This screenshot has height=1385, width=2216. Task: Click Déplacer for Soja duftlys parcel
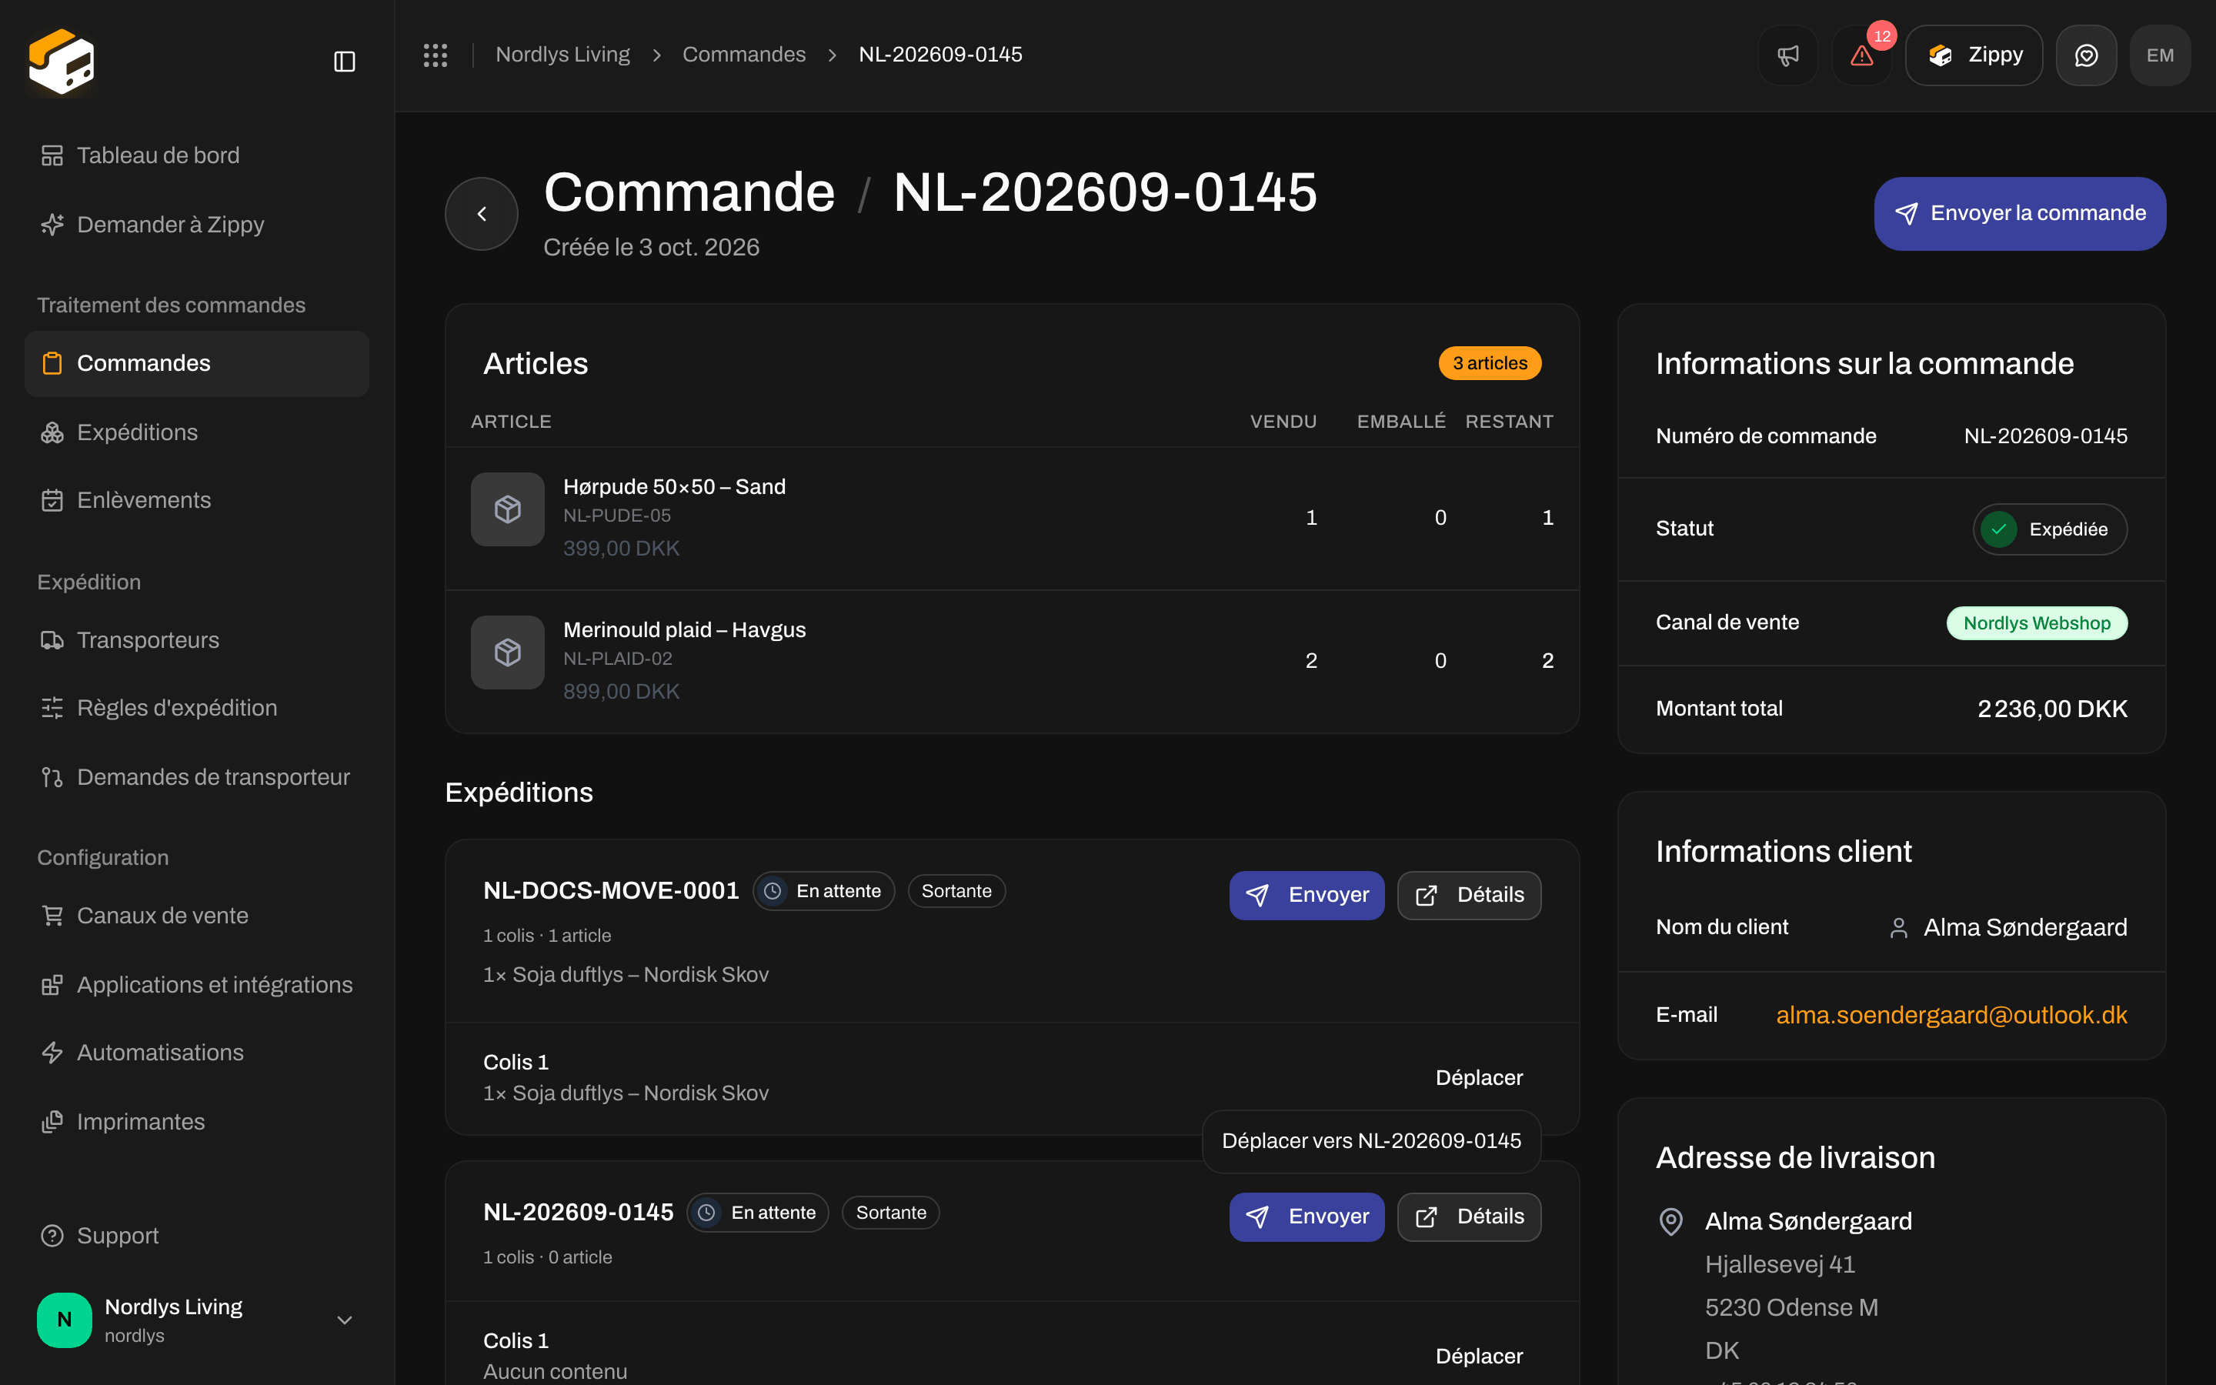(x=1479, y=1077)
